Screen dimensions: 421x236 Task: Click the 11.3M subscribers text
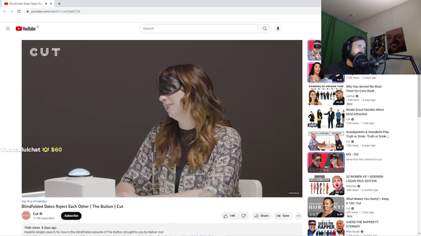pyautogui.click(x=44, y=218)
